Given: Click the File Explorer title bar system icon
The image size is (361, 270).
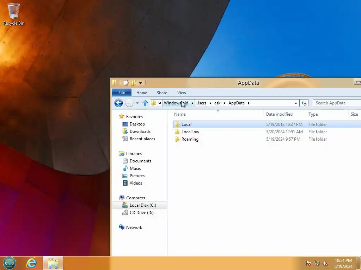Looking at the screenshot, I should click(x=115, y=83).
